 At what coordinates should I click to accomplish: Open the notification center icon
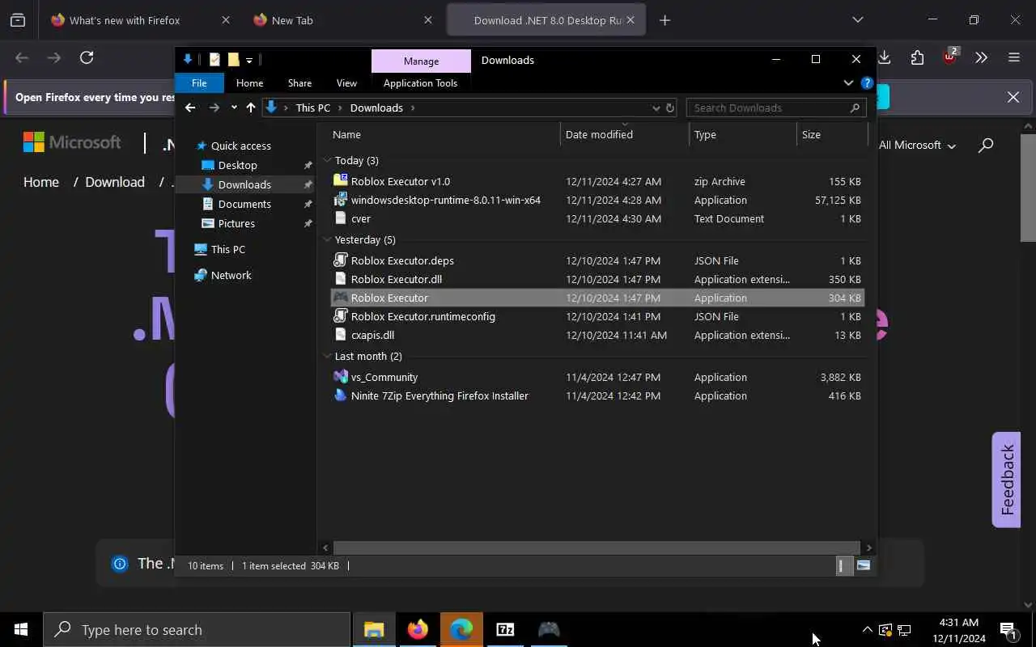pyautogui.click(x=1008, y=629)
